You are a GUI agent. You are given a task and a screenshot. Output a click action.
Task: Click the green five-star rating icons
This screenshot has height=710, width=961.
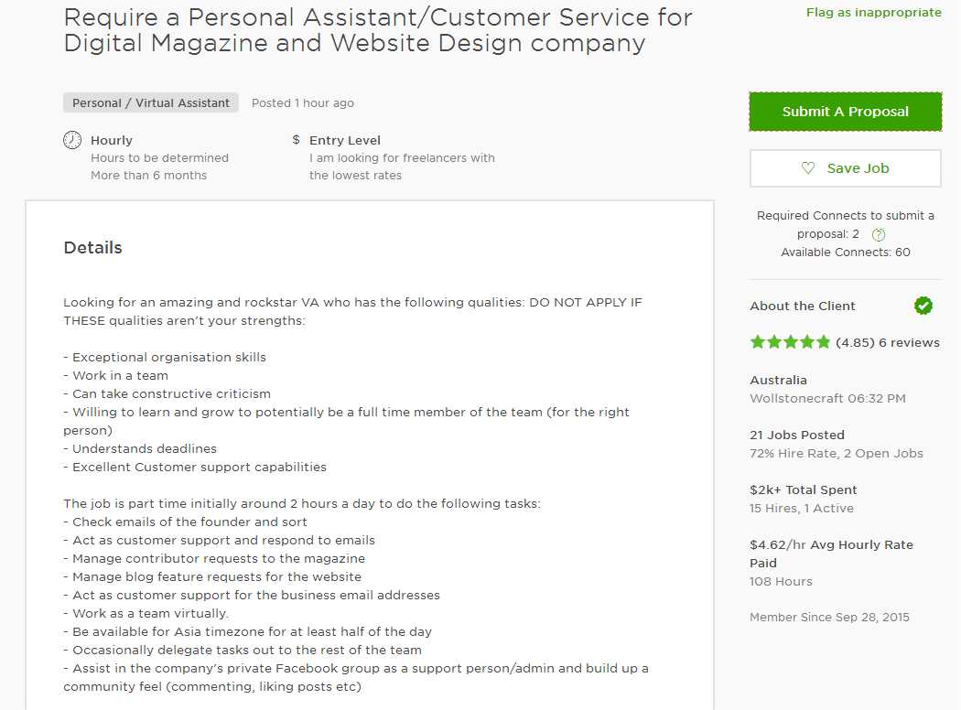coord(790,342)
